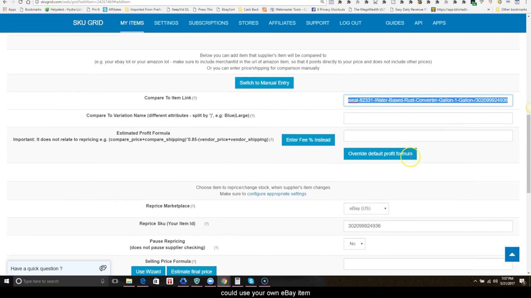Click the microphone icon in search box
This screenshot has height=298, width=531.
[x=102, y=281]
